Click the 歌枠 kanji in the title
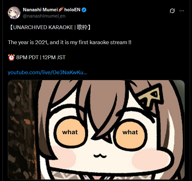 pyautogui.click(x=82, y=27)
